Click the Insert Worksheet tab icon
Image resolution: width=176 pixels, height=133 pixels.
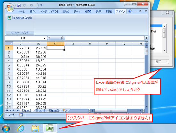click(65, 111)
